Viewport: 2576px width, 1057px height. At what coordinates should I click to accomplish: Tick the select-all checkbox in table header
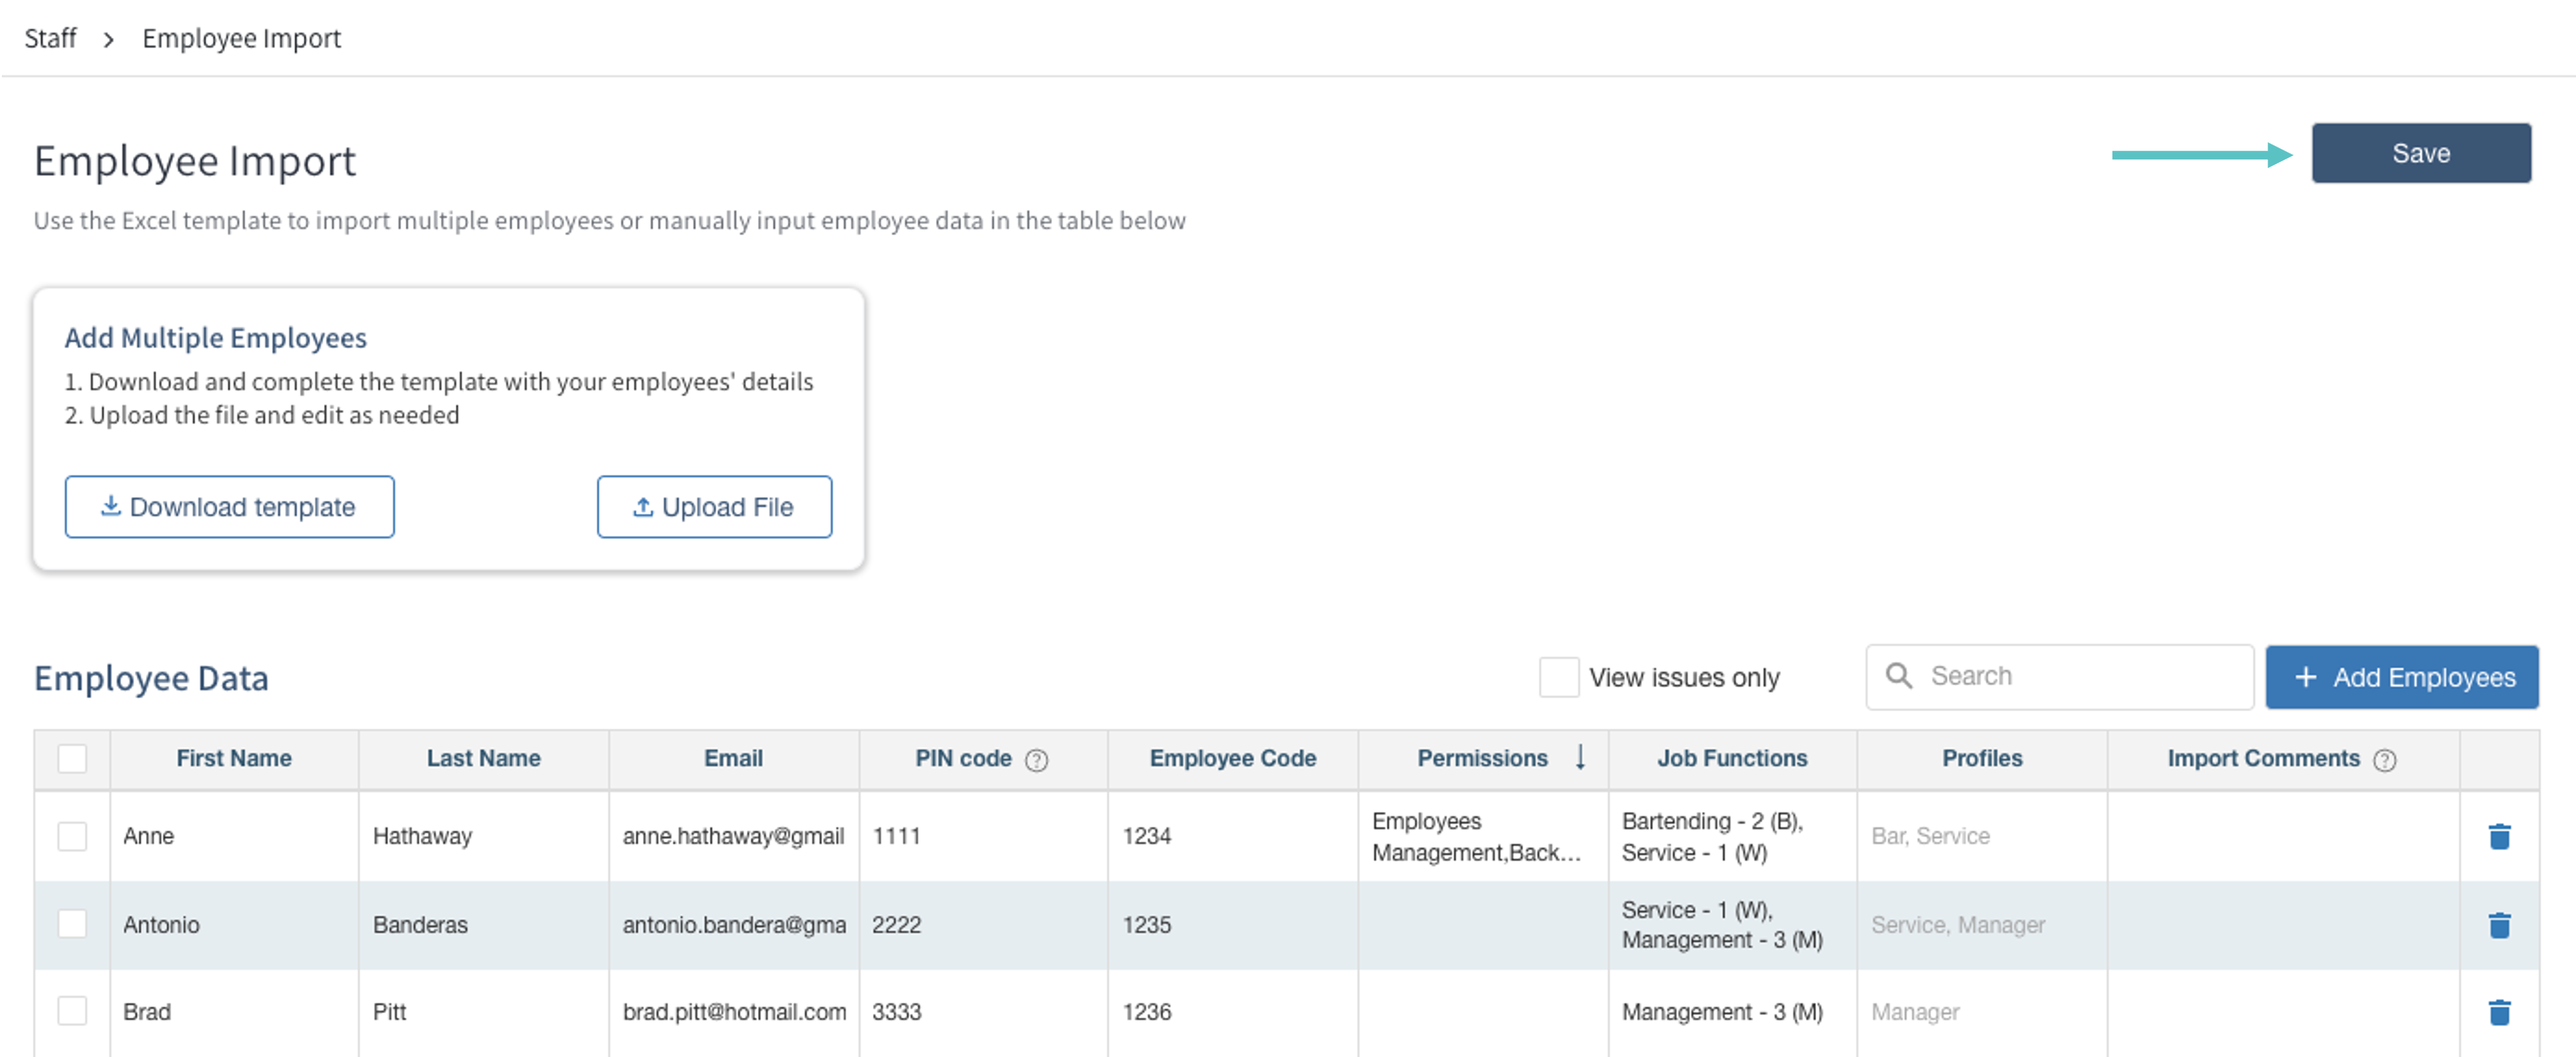pos(72,758)
